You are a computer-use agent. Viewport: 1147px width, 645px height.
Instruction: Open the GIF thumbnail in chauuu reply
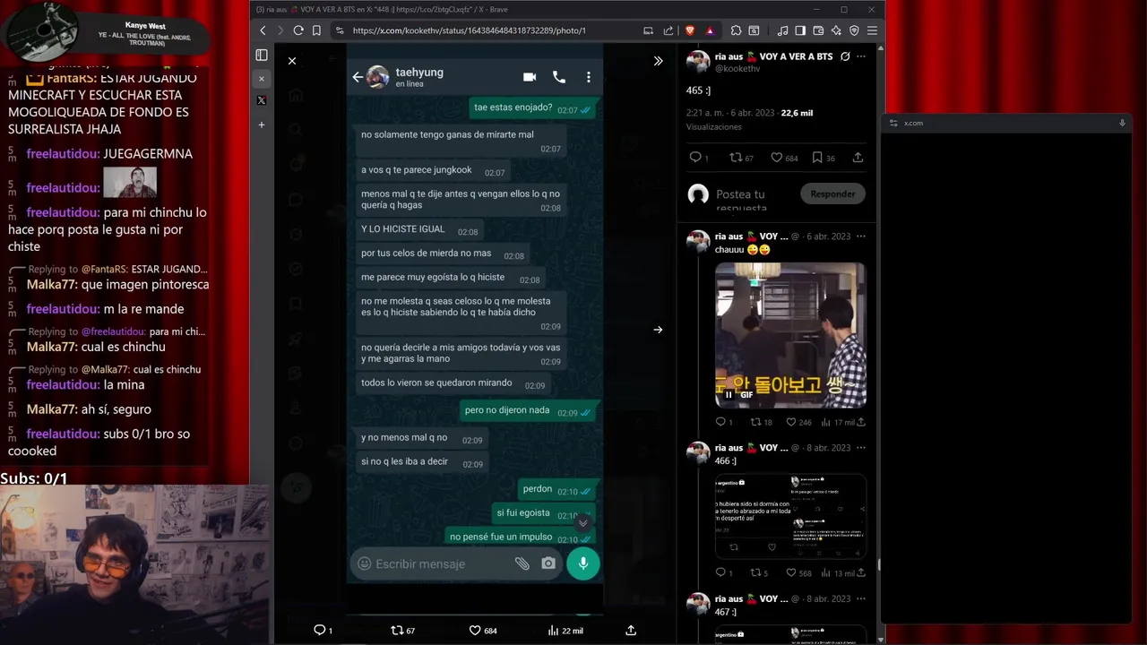(790, 335)
